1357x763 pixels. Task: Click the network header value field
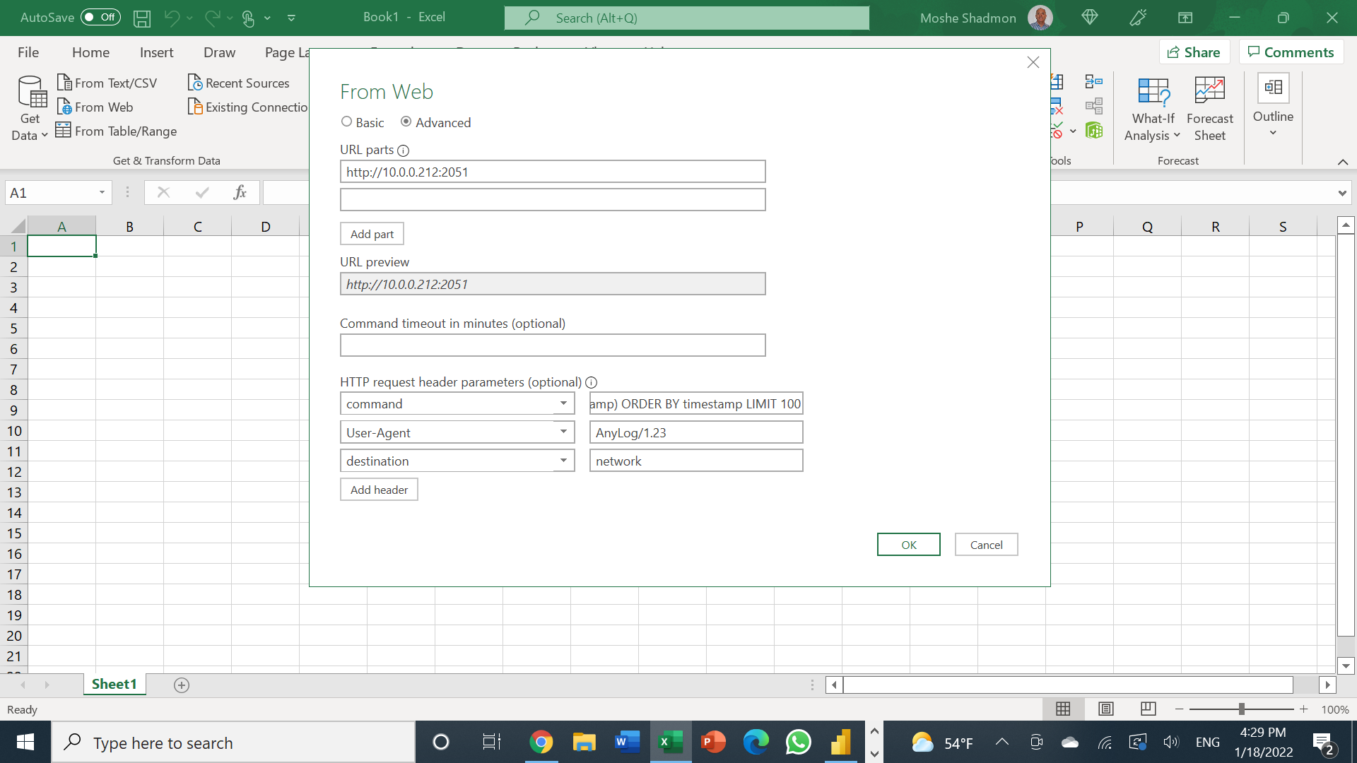point(696,461)
